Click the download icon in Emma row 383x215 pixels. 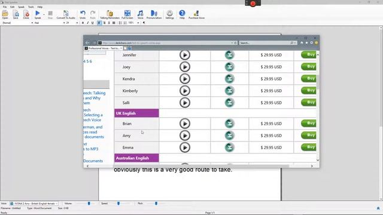(229, 148)
